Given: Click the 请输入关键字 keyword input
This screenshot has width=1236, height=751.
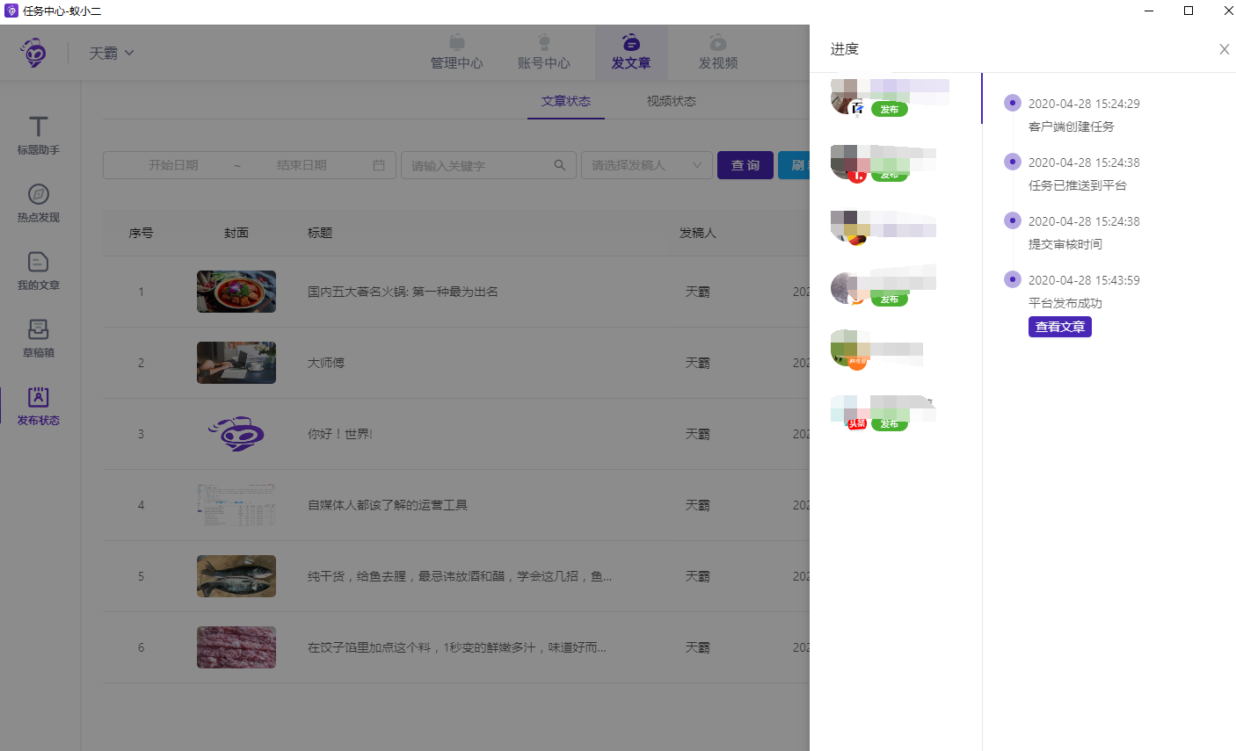Looking at the screenshot, I should click(x=479, y=165).
